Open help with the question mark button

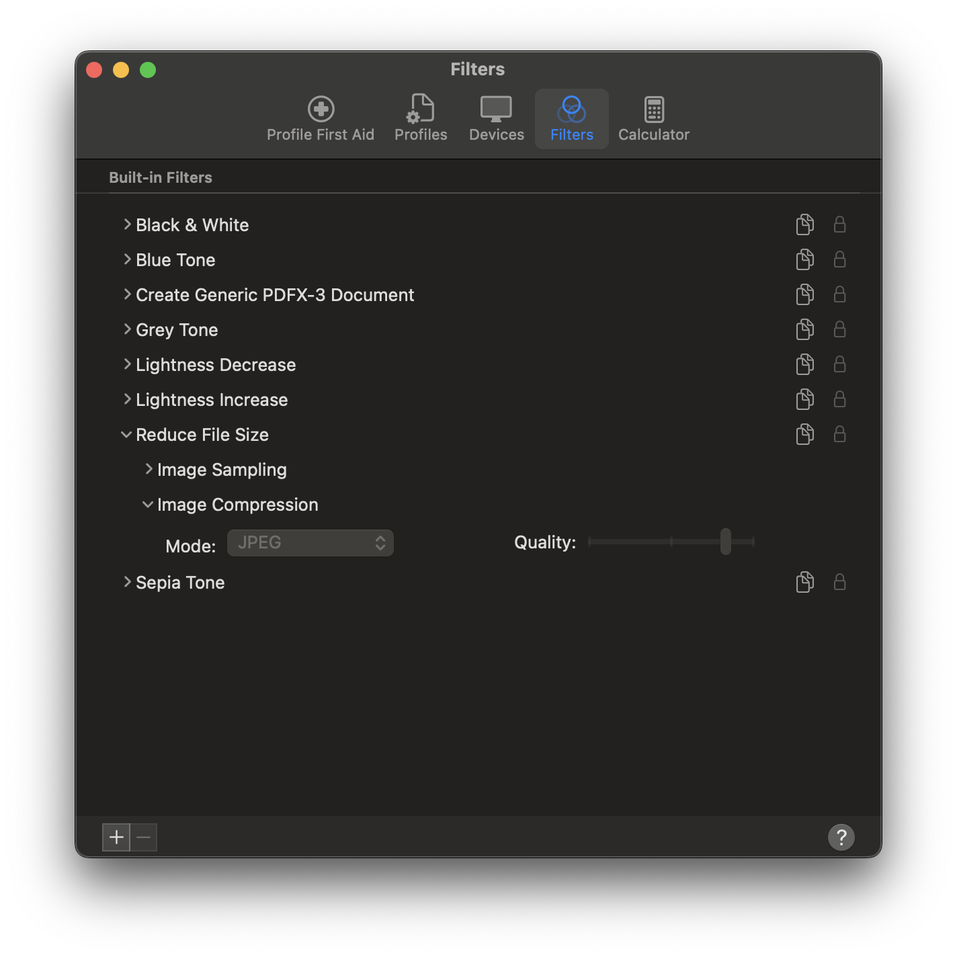coord(841,837)
